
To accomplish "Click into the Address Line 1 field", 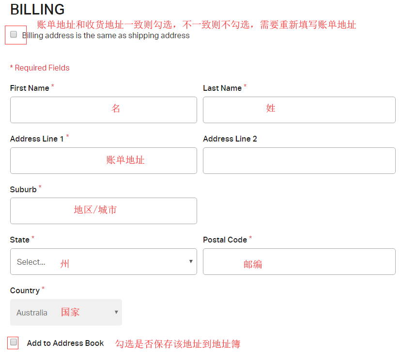I will pyautogui.click(x=103, y=160).
